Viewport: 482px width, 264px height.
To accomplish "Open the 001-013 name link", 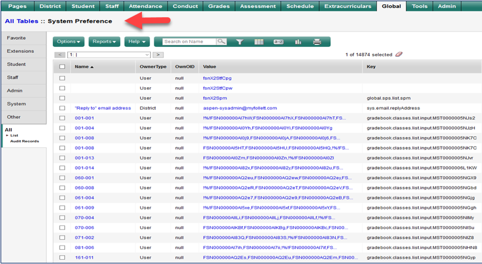I will click(84, 158).
